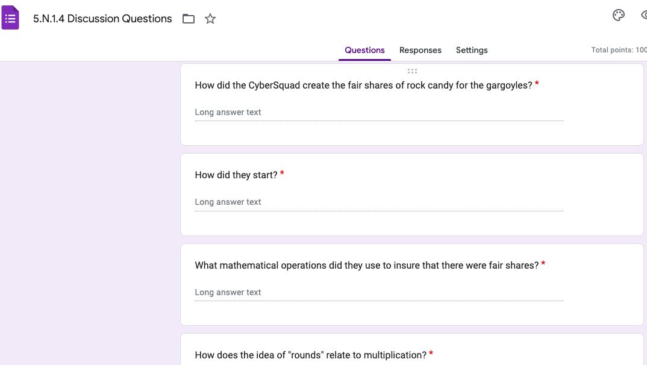Select the CyberSquad rock candy question title
This screenshot has height=365, width=647.
coord(363,86)
